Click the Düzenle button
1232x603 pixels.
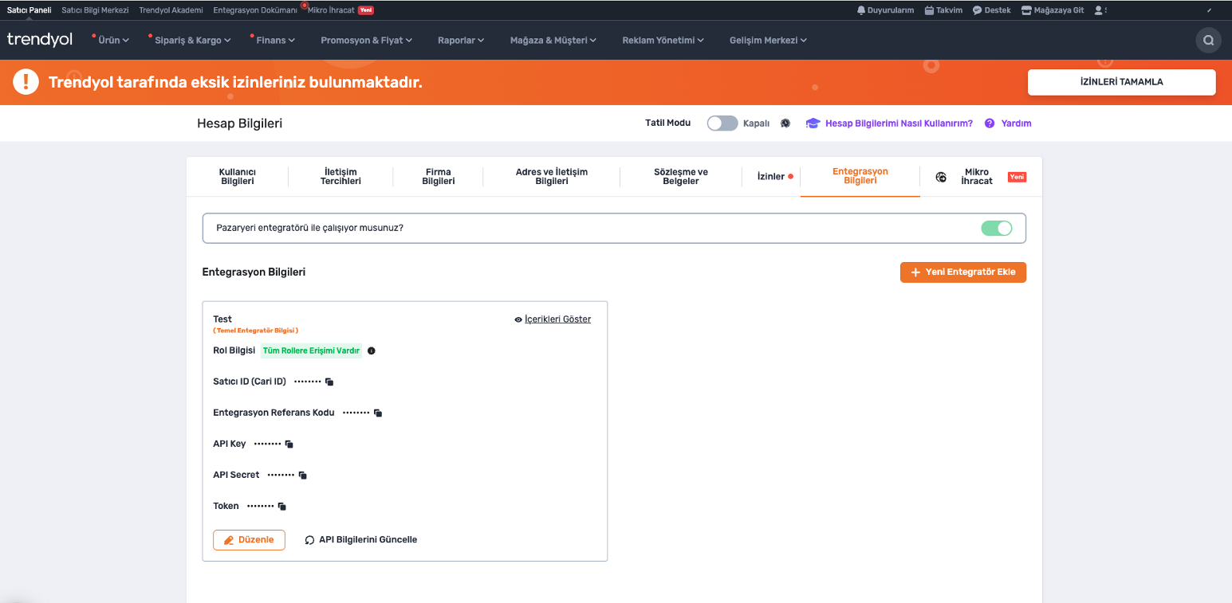[249, 540]
